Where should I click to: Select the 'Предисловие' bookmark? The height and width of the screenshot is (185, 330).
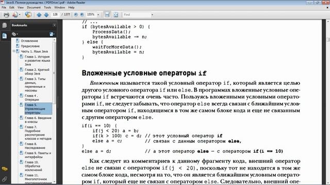click(30, 46)
